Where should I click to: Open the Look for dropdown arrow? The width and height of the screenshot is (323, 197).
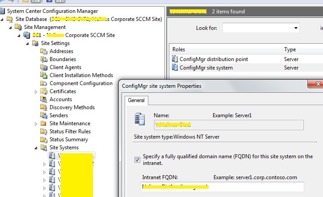click(296, 28)
